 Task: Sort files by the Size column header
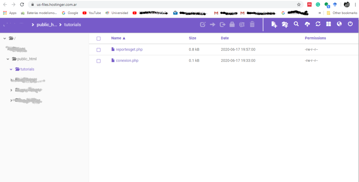[x=192, y=38]
